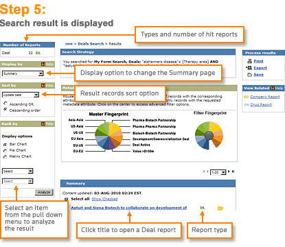This screenshot has height=247, width=285.
Task: Open the Update date sort dropdown
Action: 21,95
